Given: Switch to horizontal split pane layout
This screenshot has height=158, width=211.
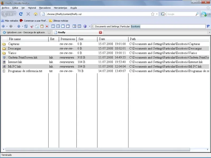Looking at the screenshot, I should (x=58, y=26).
